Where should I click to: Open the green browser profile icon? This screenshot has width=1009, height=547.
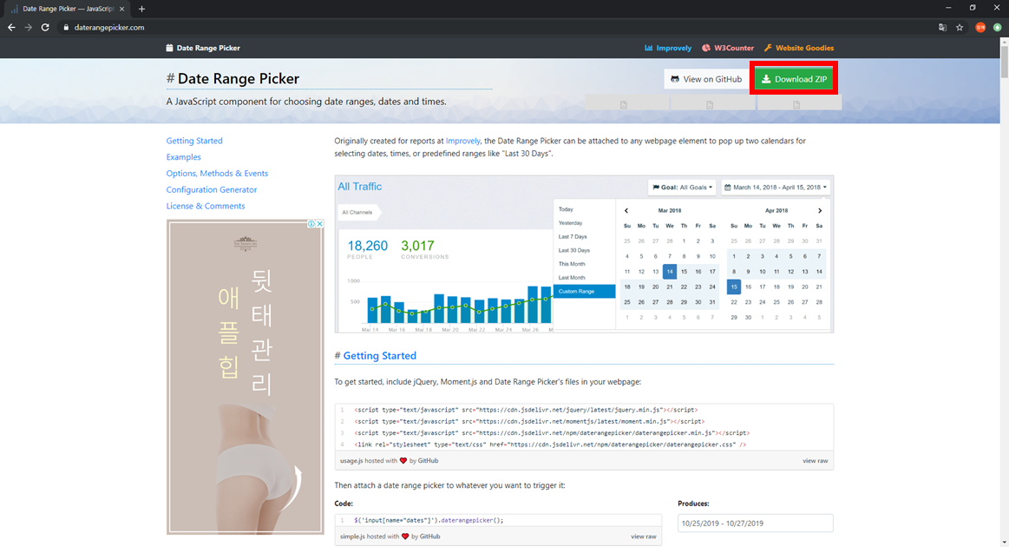click(x=998, y=27)
